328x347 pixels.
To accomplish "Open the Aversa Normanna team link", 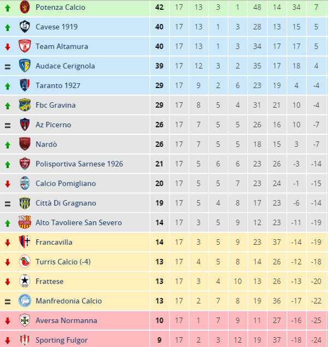I will 66,321.
